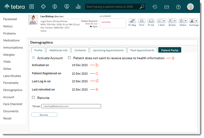Click the Pt. Ed. book icon

[x=151, y=21]
